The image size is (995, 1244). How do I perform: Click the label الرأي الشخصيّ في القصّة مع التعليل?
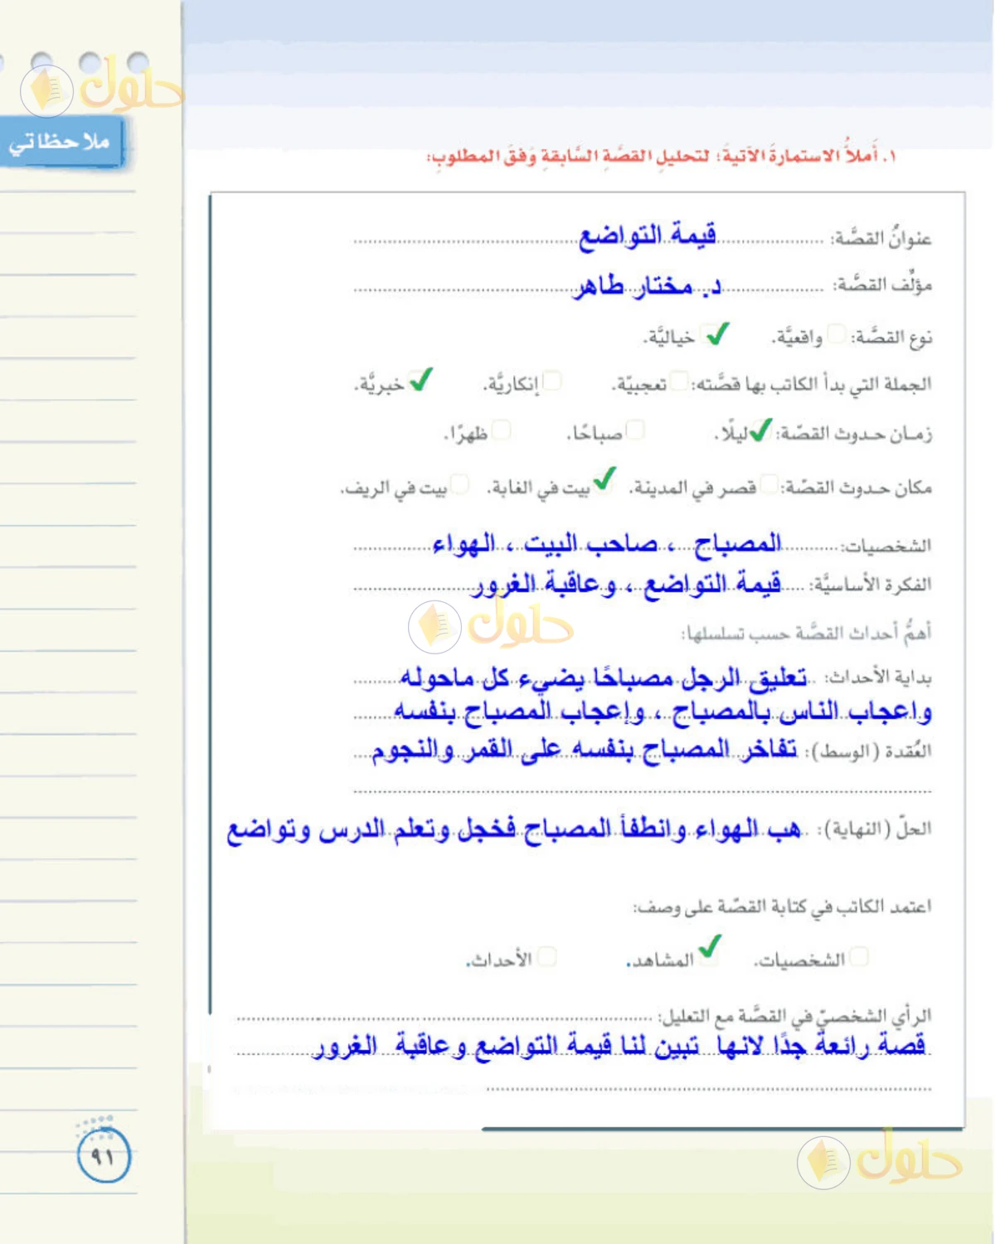coord(794,1015)
